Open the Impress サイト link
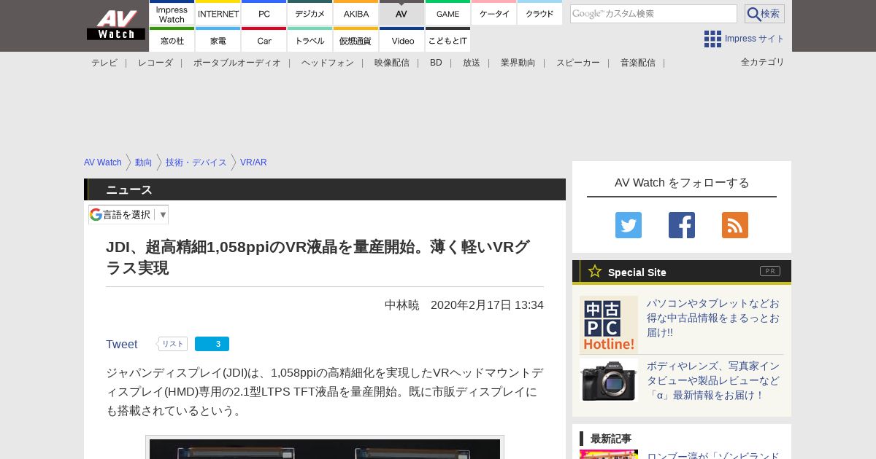This screenshot has height=459, width=876. pyautogui.click(x=755, y=39)
